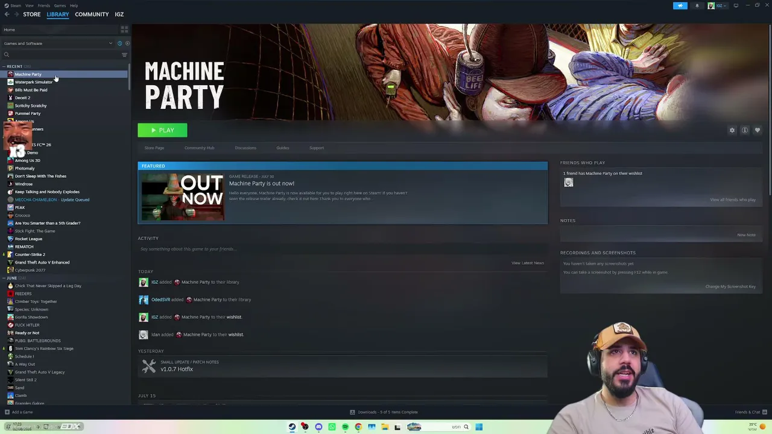Collapse the JUNE games section
This screenshot has height=434, width=772.
click(4, 278)
